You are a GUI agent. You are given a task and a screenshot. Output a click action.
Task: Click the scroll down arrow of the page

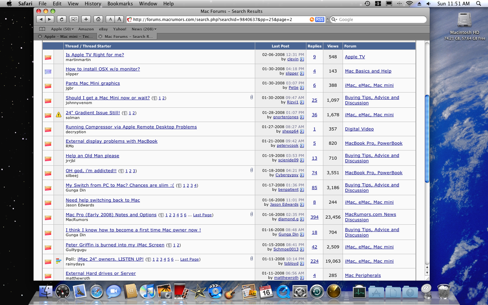coord(427,272)
